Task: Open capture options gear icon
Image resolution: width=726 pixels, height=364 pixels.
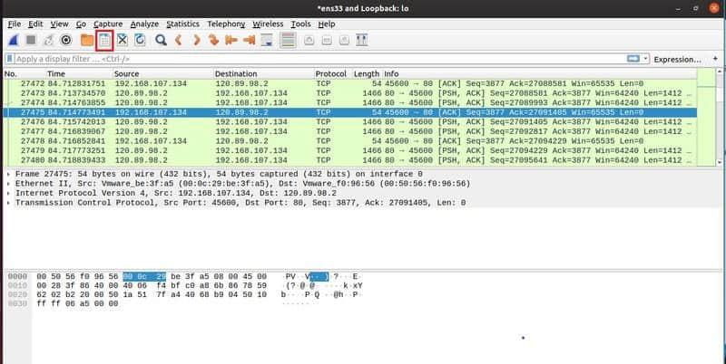Action: coord(66,41)
